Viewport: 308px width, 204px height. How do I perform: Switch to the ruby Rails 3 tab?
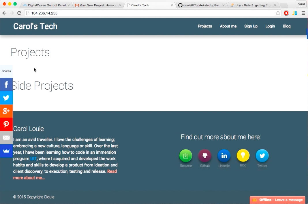coord(253,5)
